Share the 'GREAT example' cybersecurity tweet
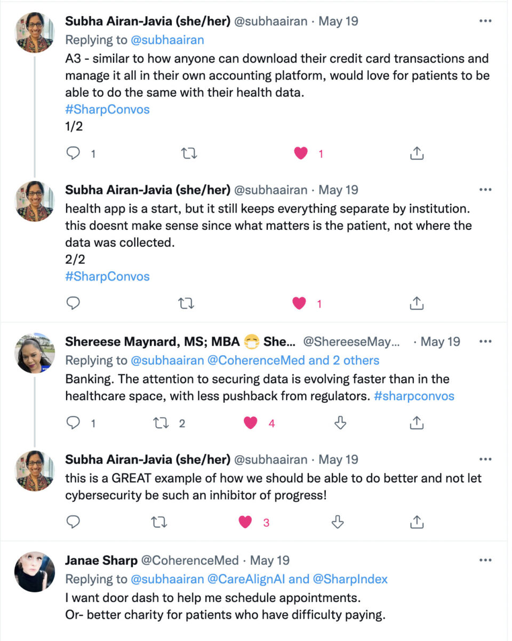 click(416, 522)
